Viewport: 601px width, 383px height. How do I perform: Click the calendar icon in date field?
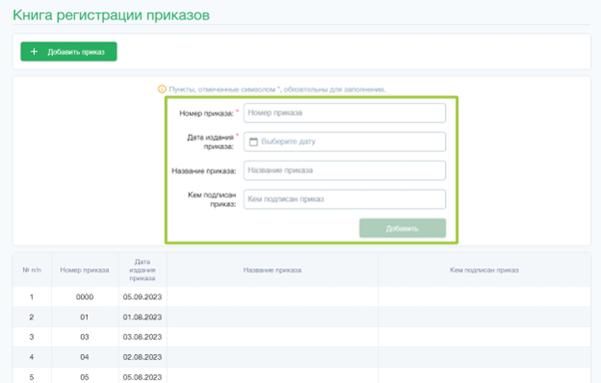tap(254, 142)
